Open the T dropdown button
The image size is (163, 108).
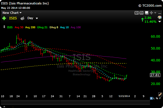coord(141,13)
